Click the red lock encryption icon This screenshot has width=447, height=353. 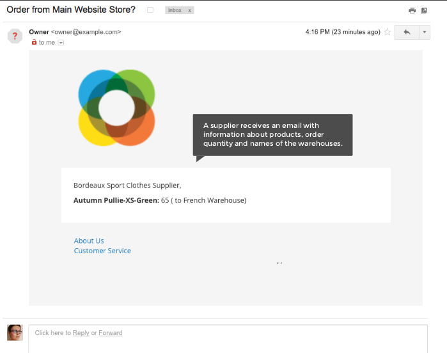click(34, 42)
